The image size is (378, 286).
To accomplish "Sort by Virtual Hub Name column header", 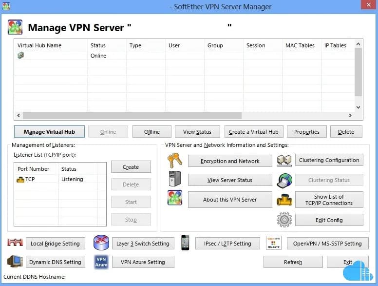I will 51,45.
